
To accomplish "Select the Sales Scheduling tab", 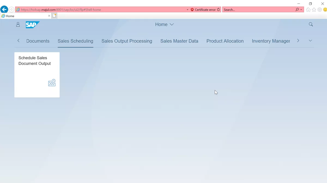I will coord(75,41).
